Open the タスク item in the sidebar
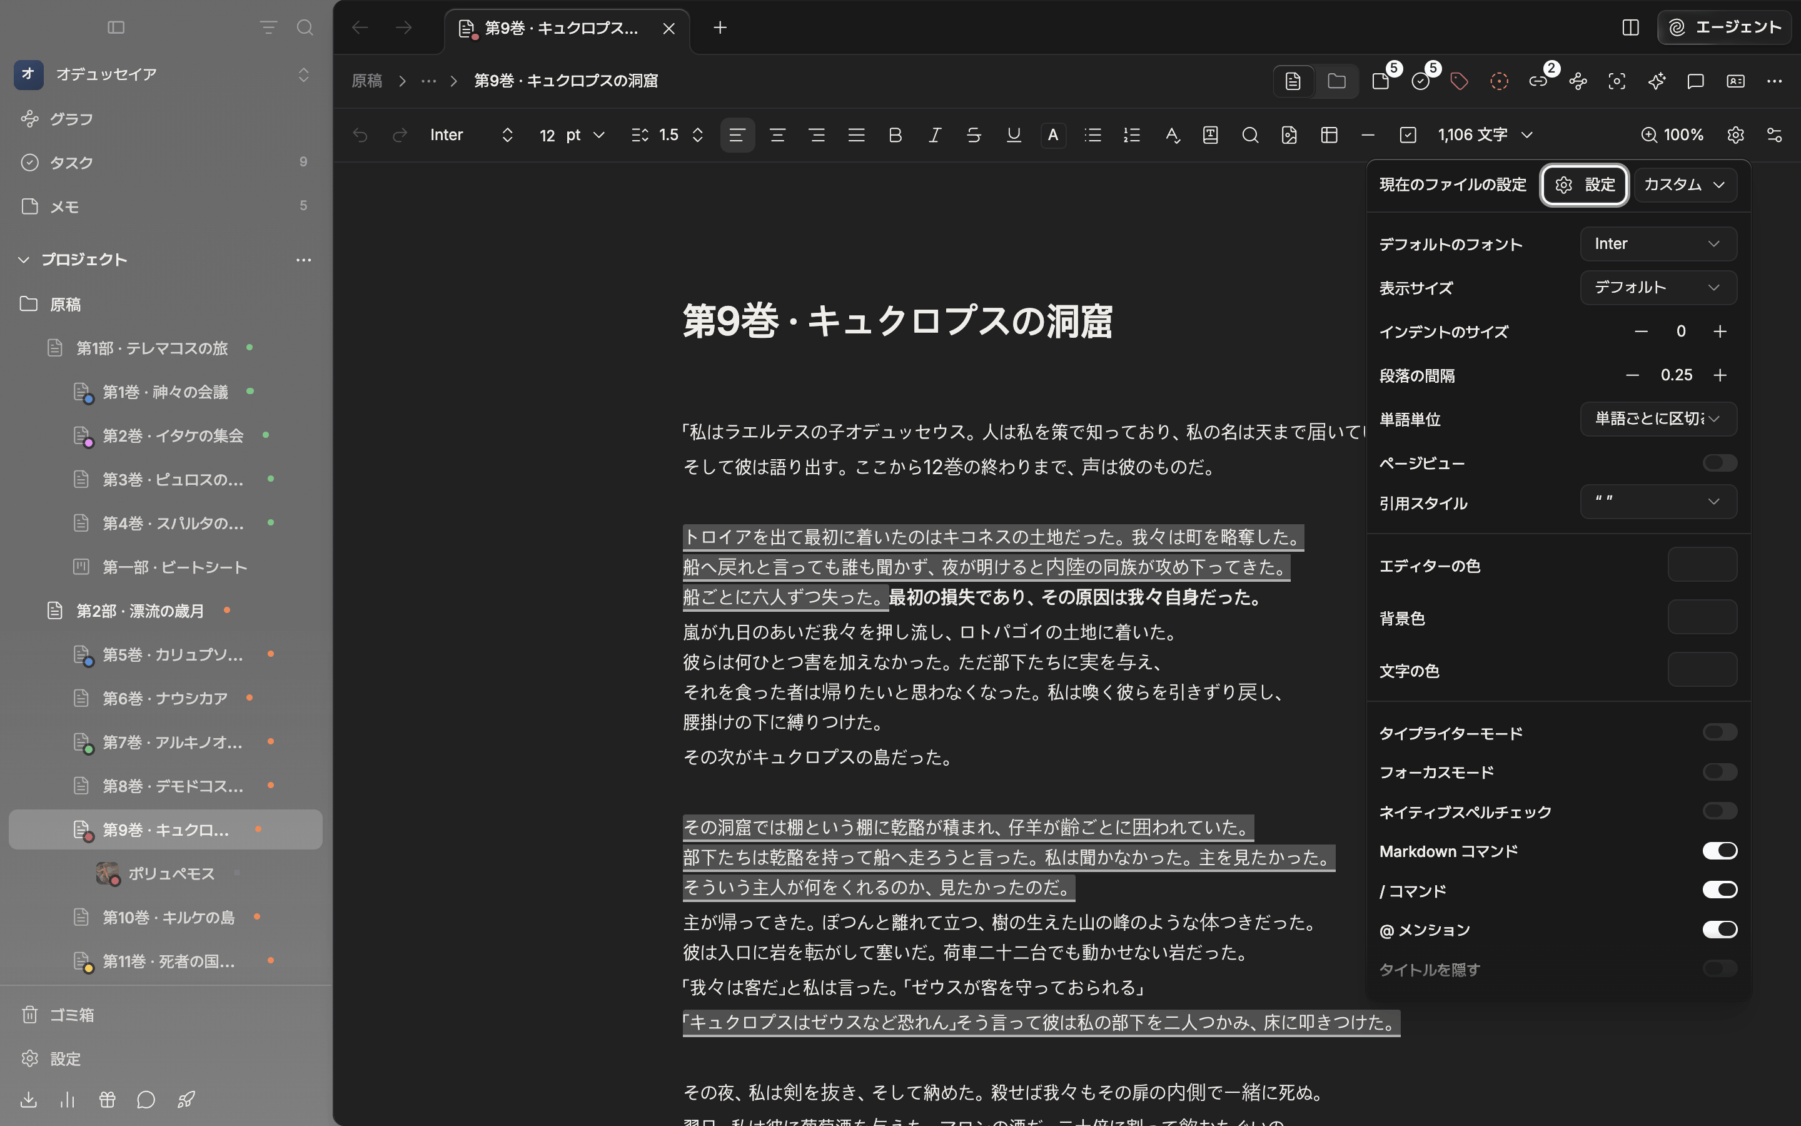The image size is (1801, 1126). click(165, 163)
